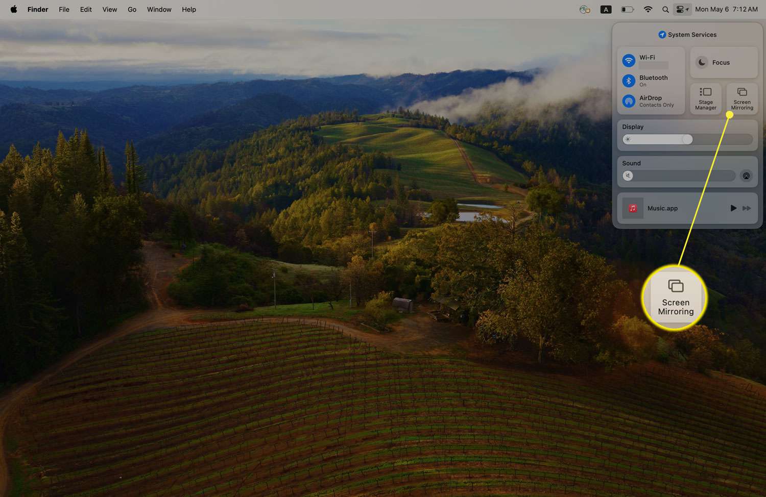The height and width of the screenshot is (497, 766).
Task: Open AirPlay audio output options
Action: pos(746,176)
